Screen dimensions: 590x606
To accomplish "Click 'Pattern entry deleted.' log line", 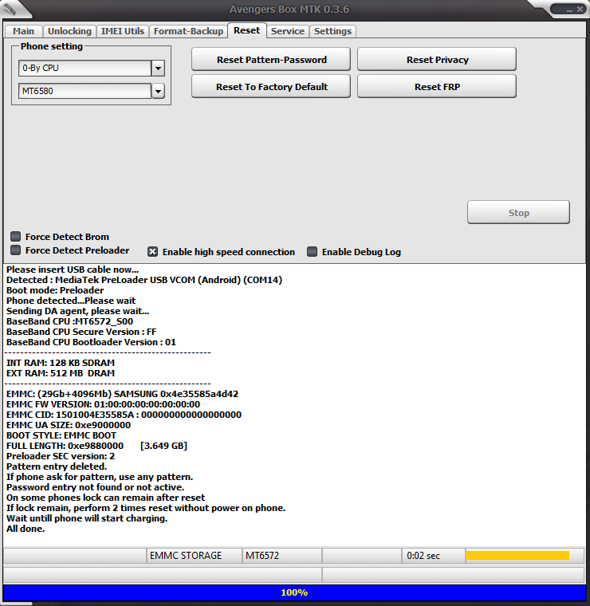I will tap(57, 466).
